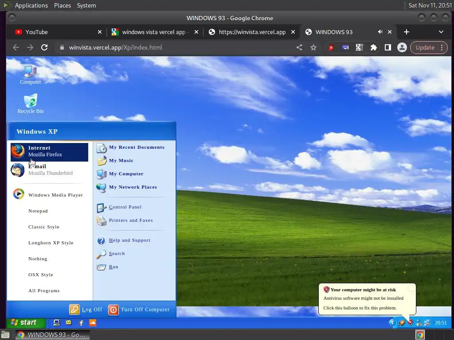Click the Google g extension icon
This screenshot has height=340, width=454.
click(x=359, y=47)
